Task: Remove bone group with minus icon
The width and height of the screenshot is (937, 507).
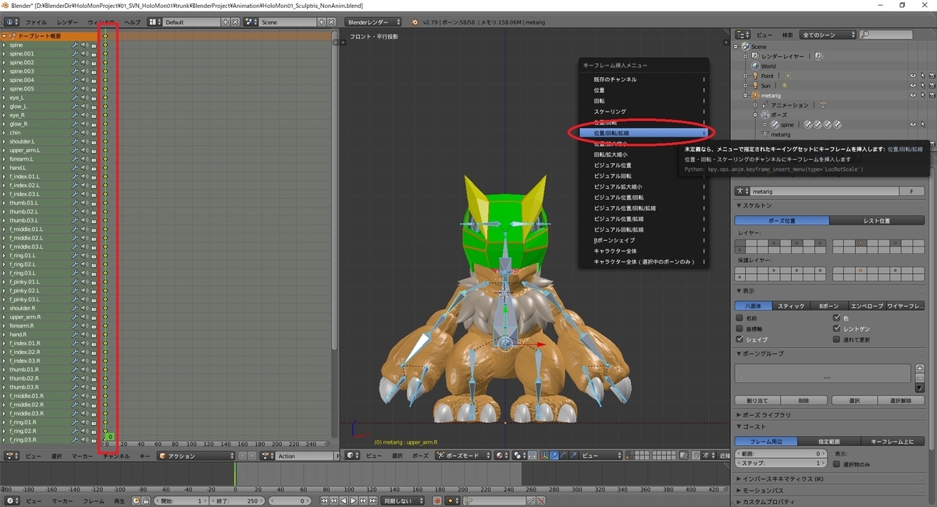Action: click(x=919, y=378)
